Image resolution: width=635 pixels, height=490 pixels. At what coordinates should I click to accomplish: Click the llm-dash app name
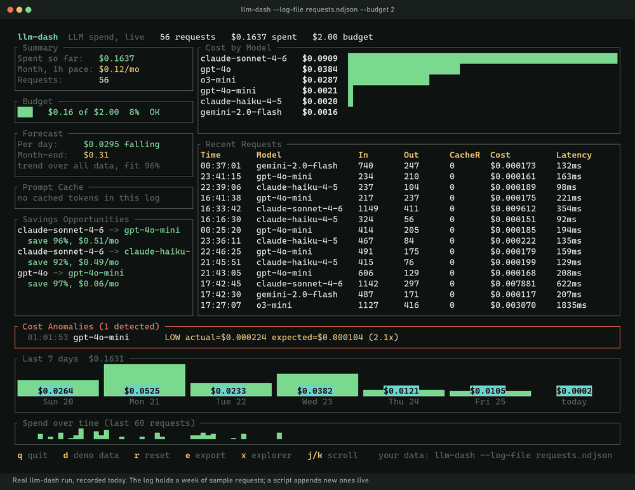(x=37, y=37)
